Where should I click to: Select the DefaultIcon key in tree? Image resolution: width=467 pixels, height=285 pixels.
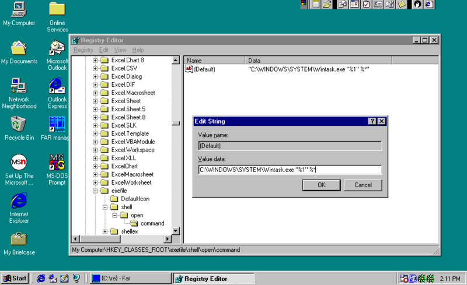pos(135,199)
